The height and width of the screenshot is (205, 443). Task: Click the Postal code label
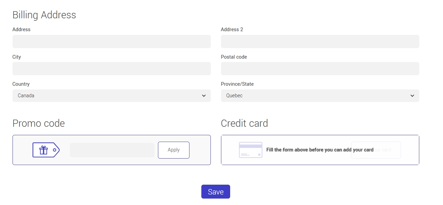[x=234, y=57]
